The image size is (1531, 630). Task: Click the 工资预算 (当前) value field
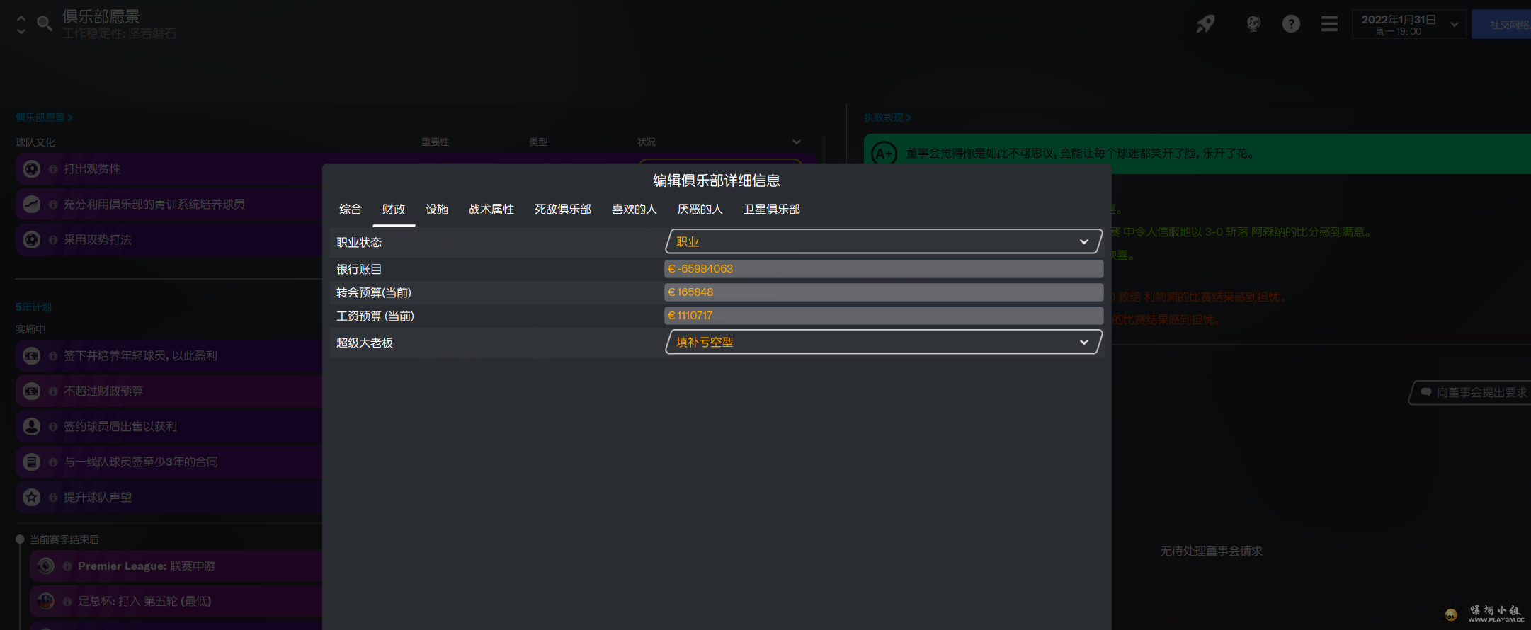(883, 316)
